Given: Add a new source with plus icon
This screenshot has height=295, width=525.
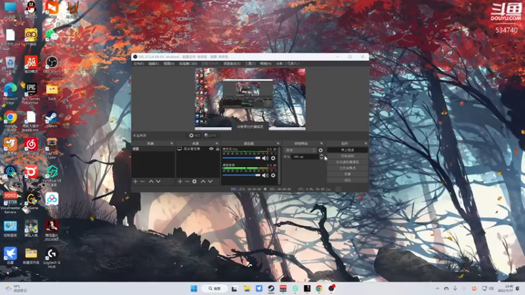Looking at the screenshot, I should tap(180, 182).
